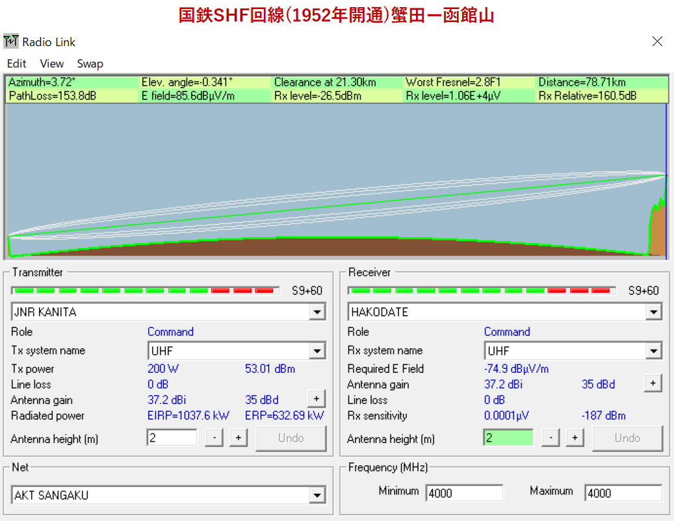This screenshot has height=521, width=674.
Task: Open the View menu
Action: click(51, 64)
